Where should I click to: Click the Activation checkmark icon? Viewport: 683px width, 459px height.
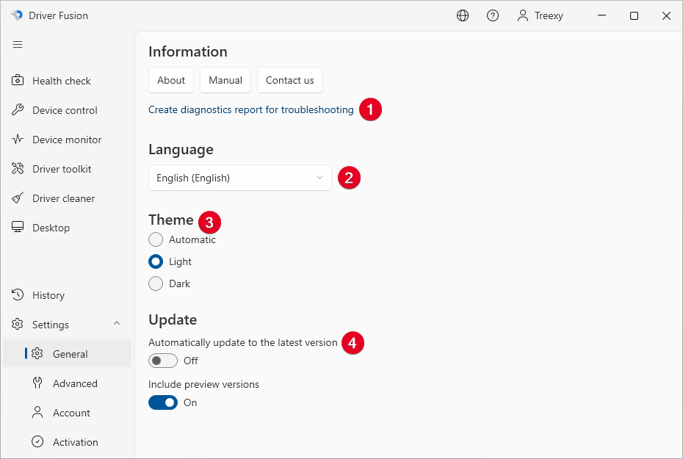click(x=37, y=441)
